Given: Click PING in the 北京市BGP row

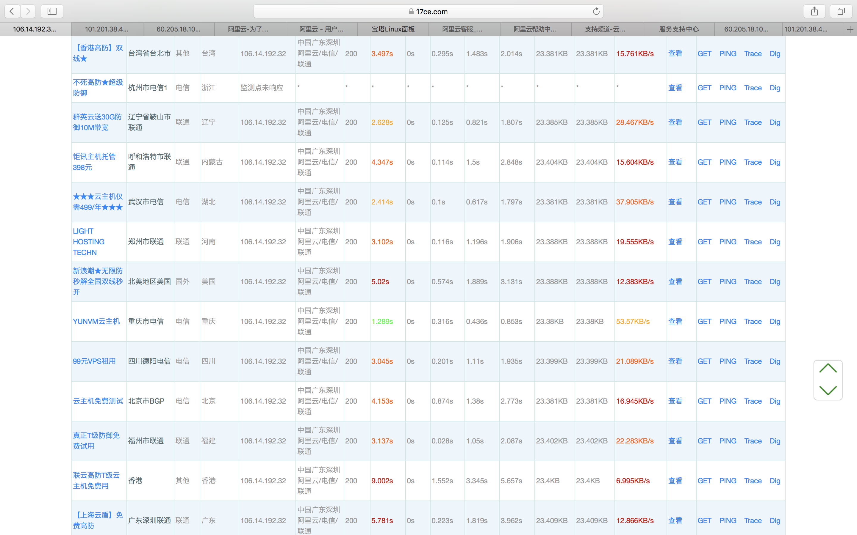Looking at the screenshot, I should click(x=728, y=401).
